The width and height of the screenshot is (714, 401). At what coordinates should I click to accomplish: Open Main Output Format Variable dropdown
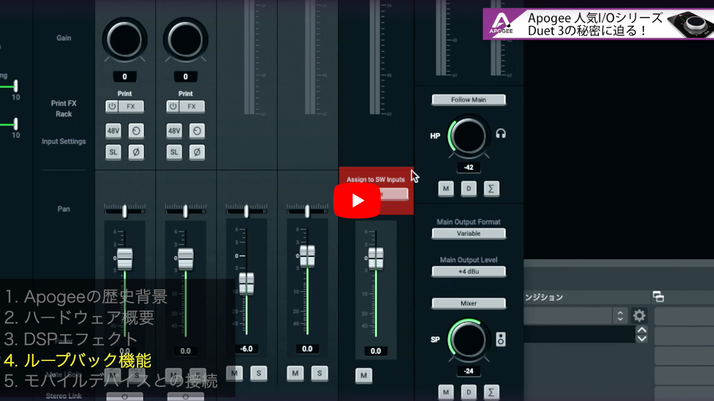coord(469,234)
